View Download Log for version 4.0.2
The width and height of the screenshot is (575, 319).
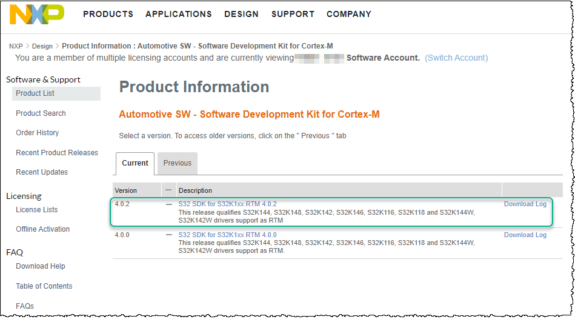click(x=525, y=204)
